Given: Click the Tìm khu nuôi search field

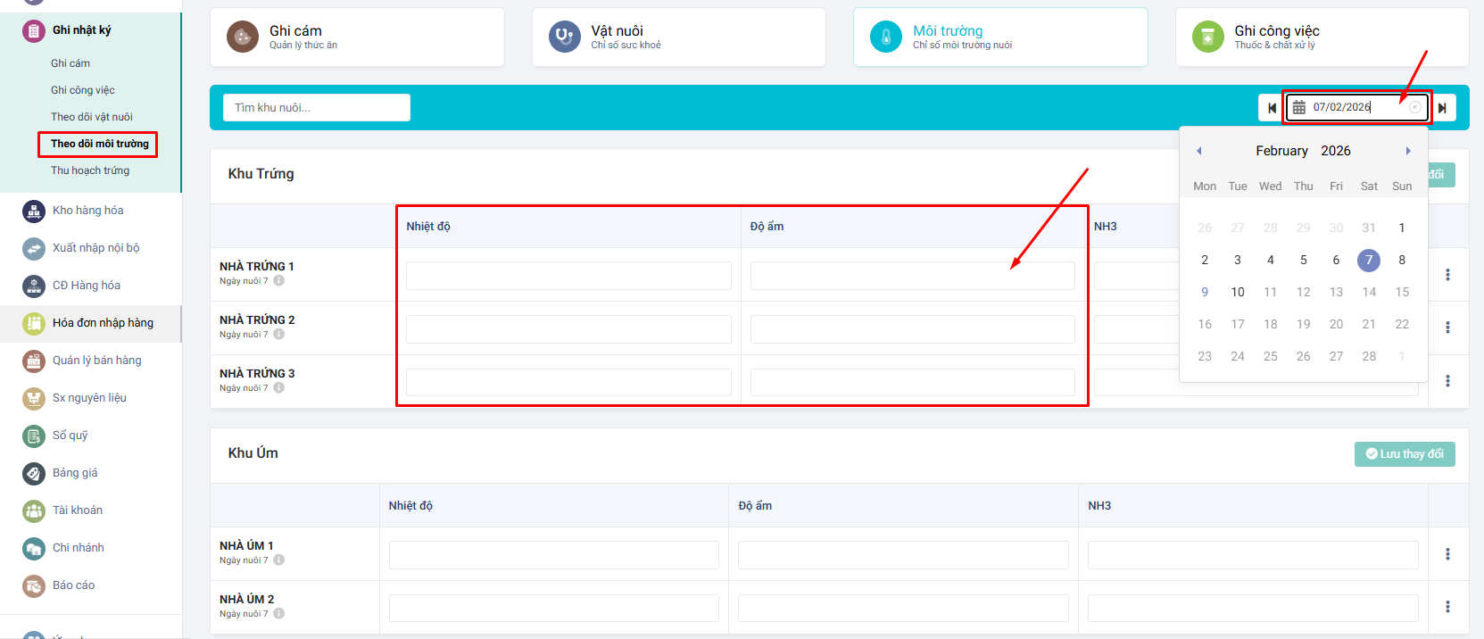Looking at the screenshot, I should 317,108.
